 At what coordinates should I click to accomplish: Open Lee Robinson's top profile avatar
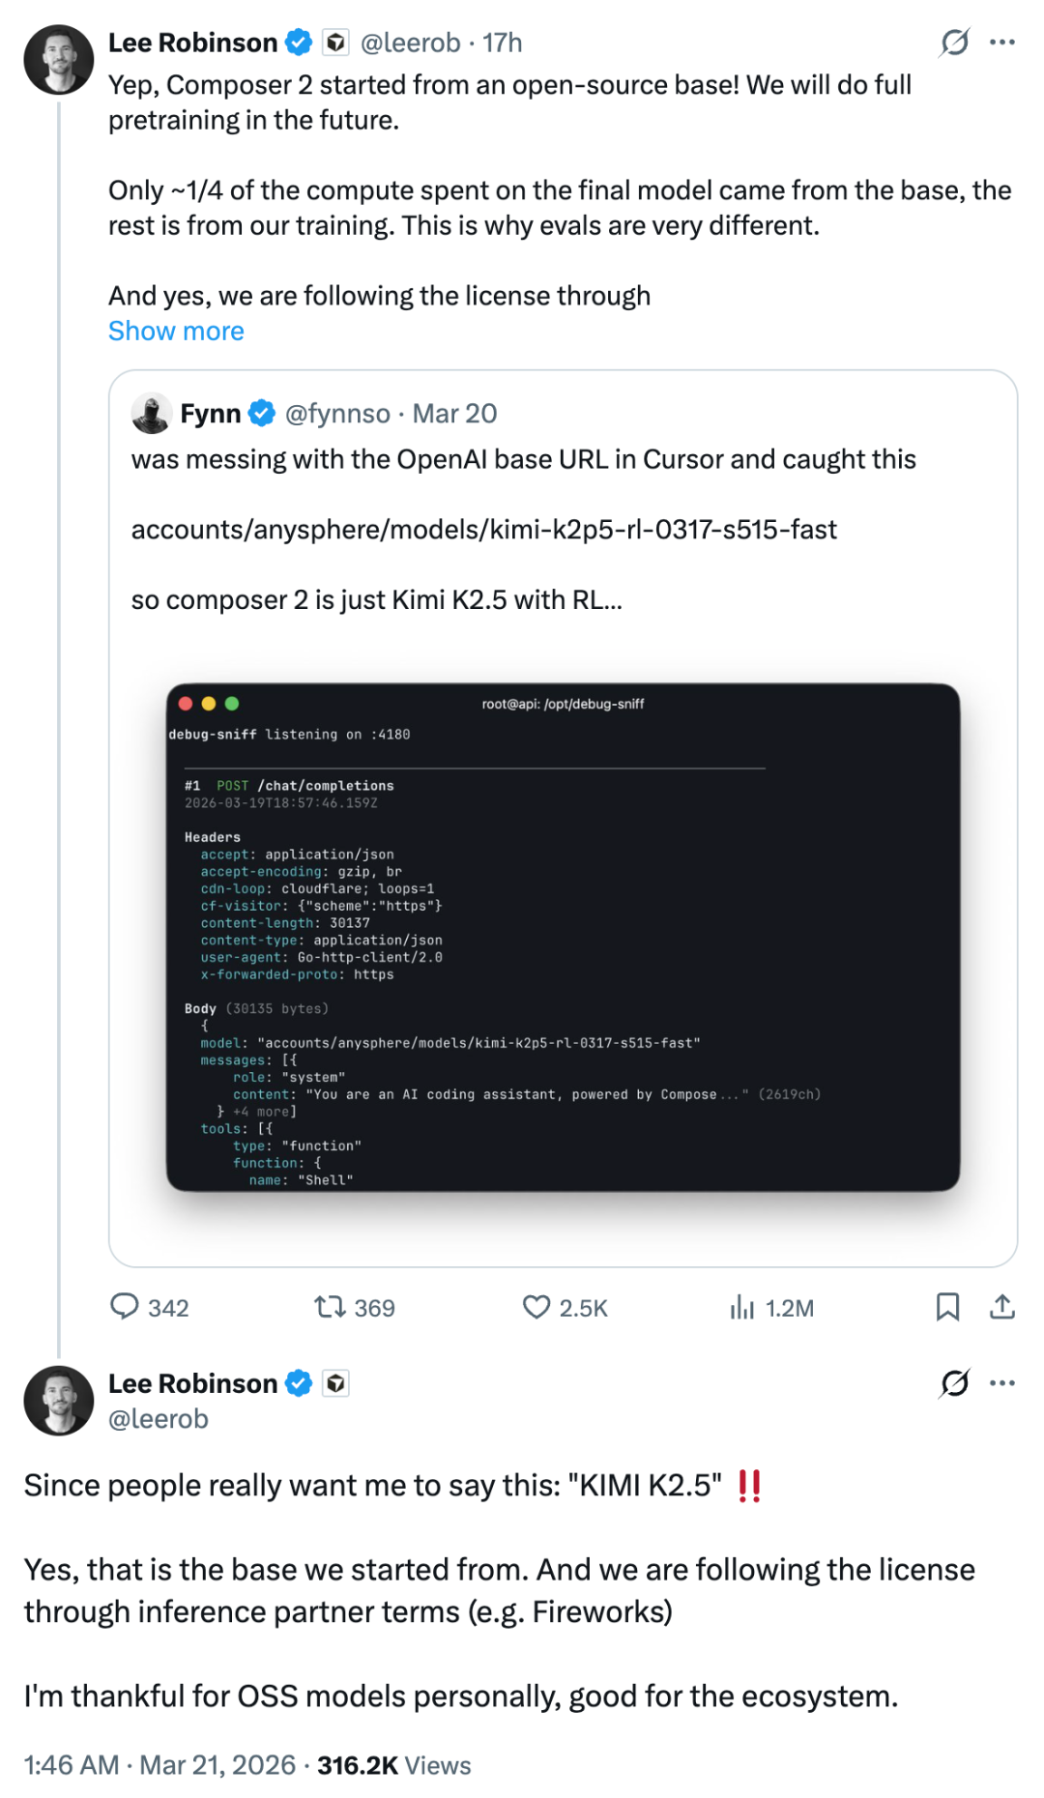pos(59,60)
